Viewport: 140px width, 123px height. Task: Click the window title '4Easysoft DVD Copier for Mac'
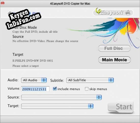tap(70, 4)
